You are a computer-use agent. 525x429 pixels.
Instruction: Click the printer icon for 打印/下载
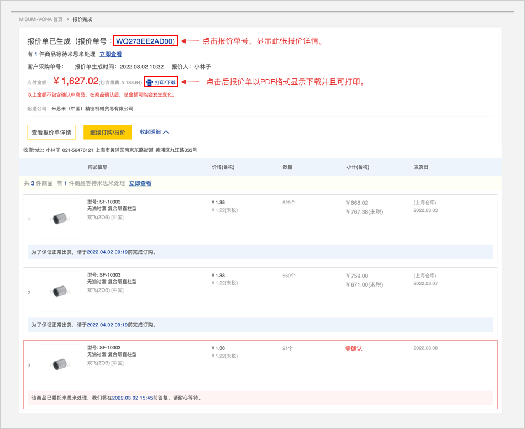[149, 82]
